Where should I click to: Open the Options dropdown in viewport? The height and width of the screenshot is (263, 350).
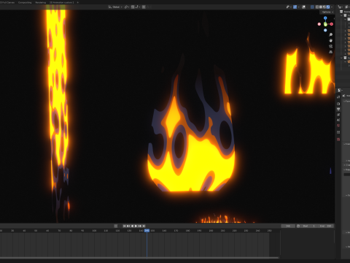click(327, 12)
